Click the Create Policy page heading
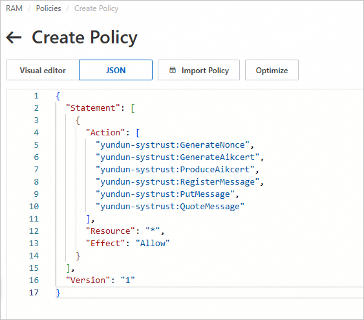The width and height of the screenshot is (364, 320). click(x=85, y=38)
